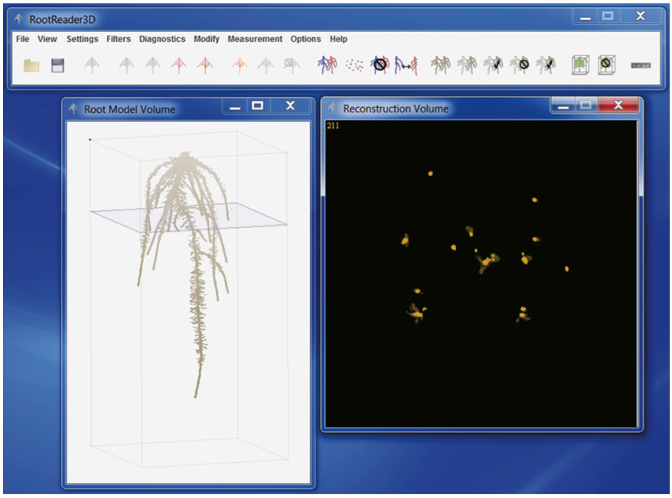672x498 pixels.
Task: Maximize the main RootReader3D window
Action: click(x=608, y=16)
